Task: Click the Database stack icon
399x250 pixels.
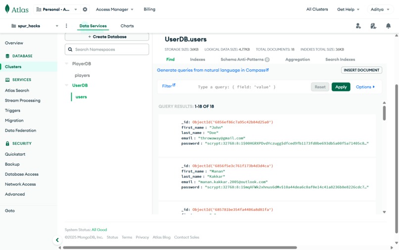Action: tap(7, 56)
